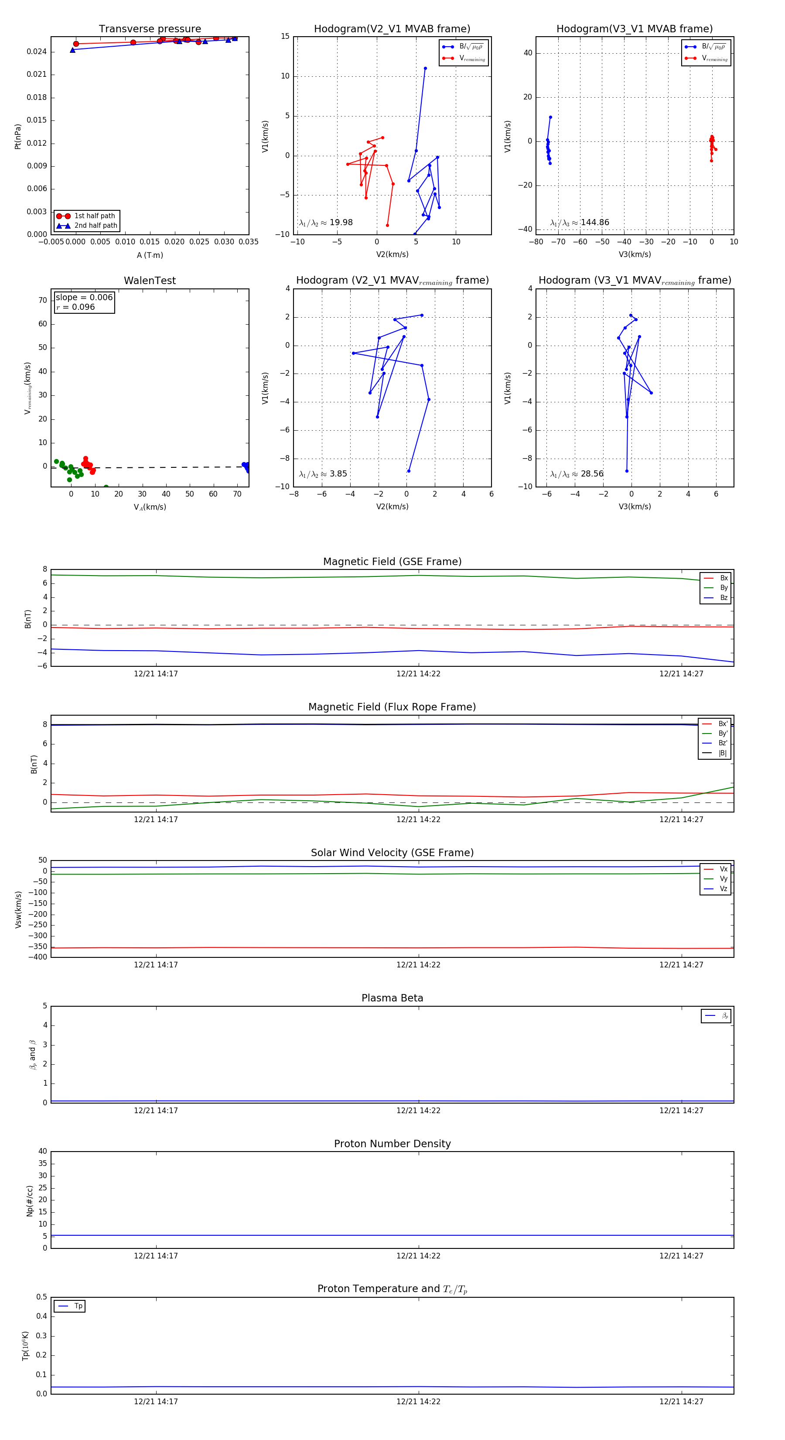The width and height of the screenshot is (785, 1440).
Task: Click the λ1/λ2 ≈ 3.85 annotation
Action: coord(323,474)
